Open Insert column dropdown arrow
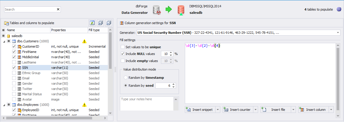The height and width of the screenshot is (122, 344). coord(331,110)
